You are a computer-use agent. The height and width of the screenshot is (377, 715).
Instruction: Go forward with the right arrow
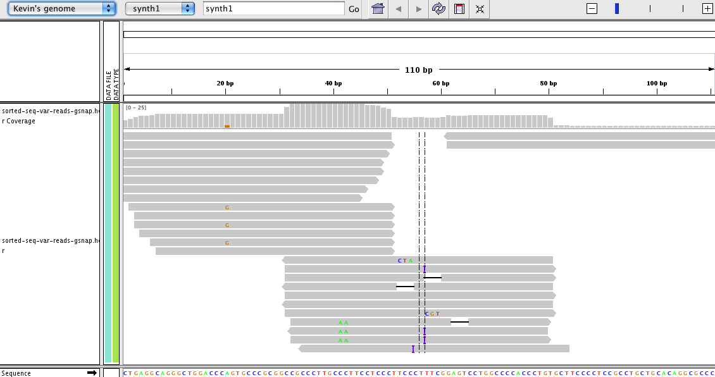pos(418,9)
